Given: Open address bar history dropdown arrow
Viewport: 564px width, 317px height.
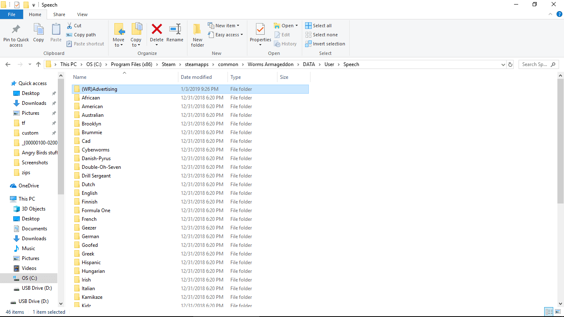Looking at the screenshot, I should point(503,64).
